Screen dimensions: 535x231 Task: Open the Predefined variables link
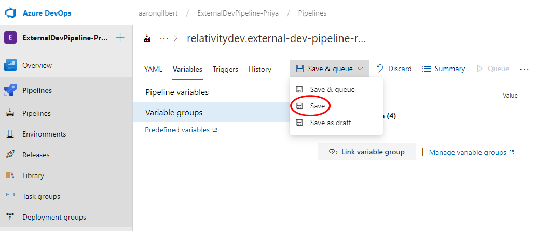tap(181, 130)
